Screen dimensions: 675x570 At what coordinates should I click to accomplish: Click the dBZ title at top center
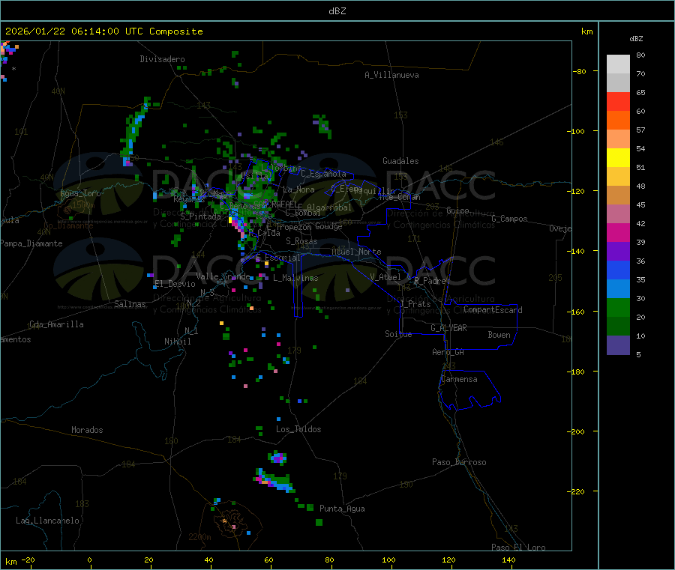337,11
